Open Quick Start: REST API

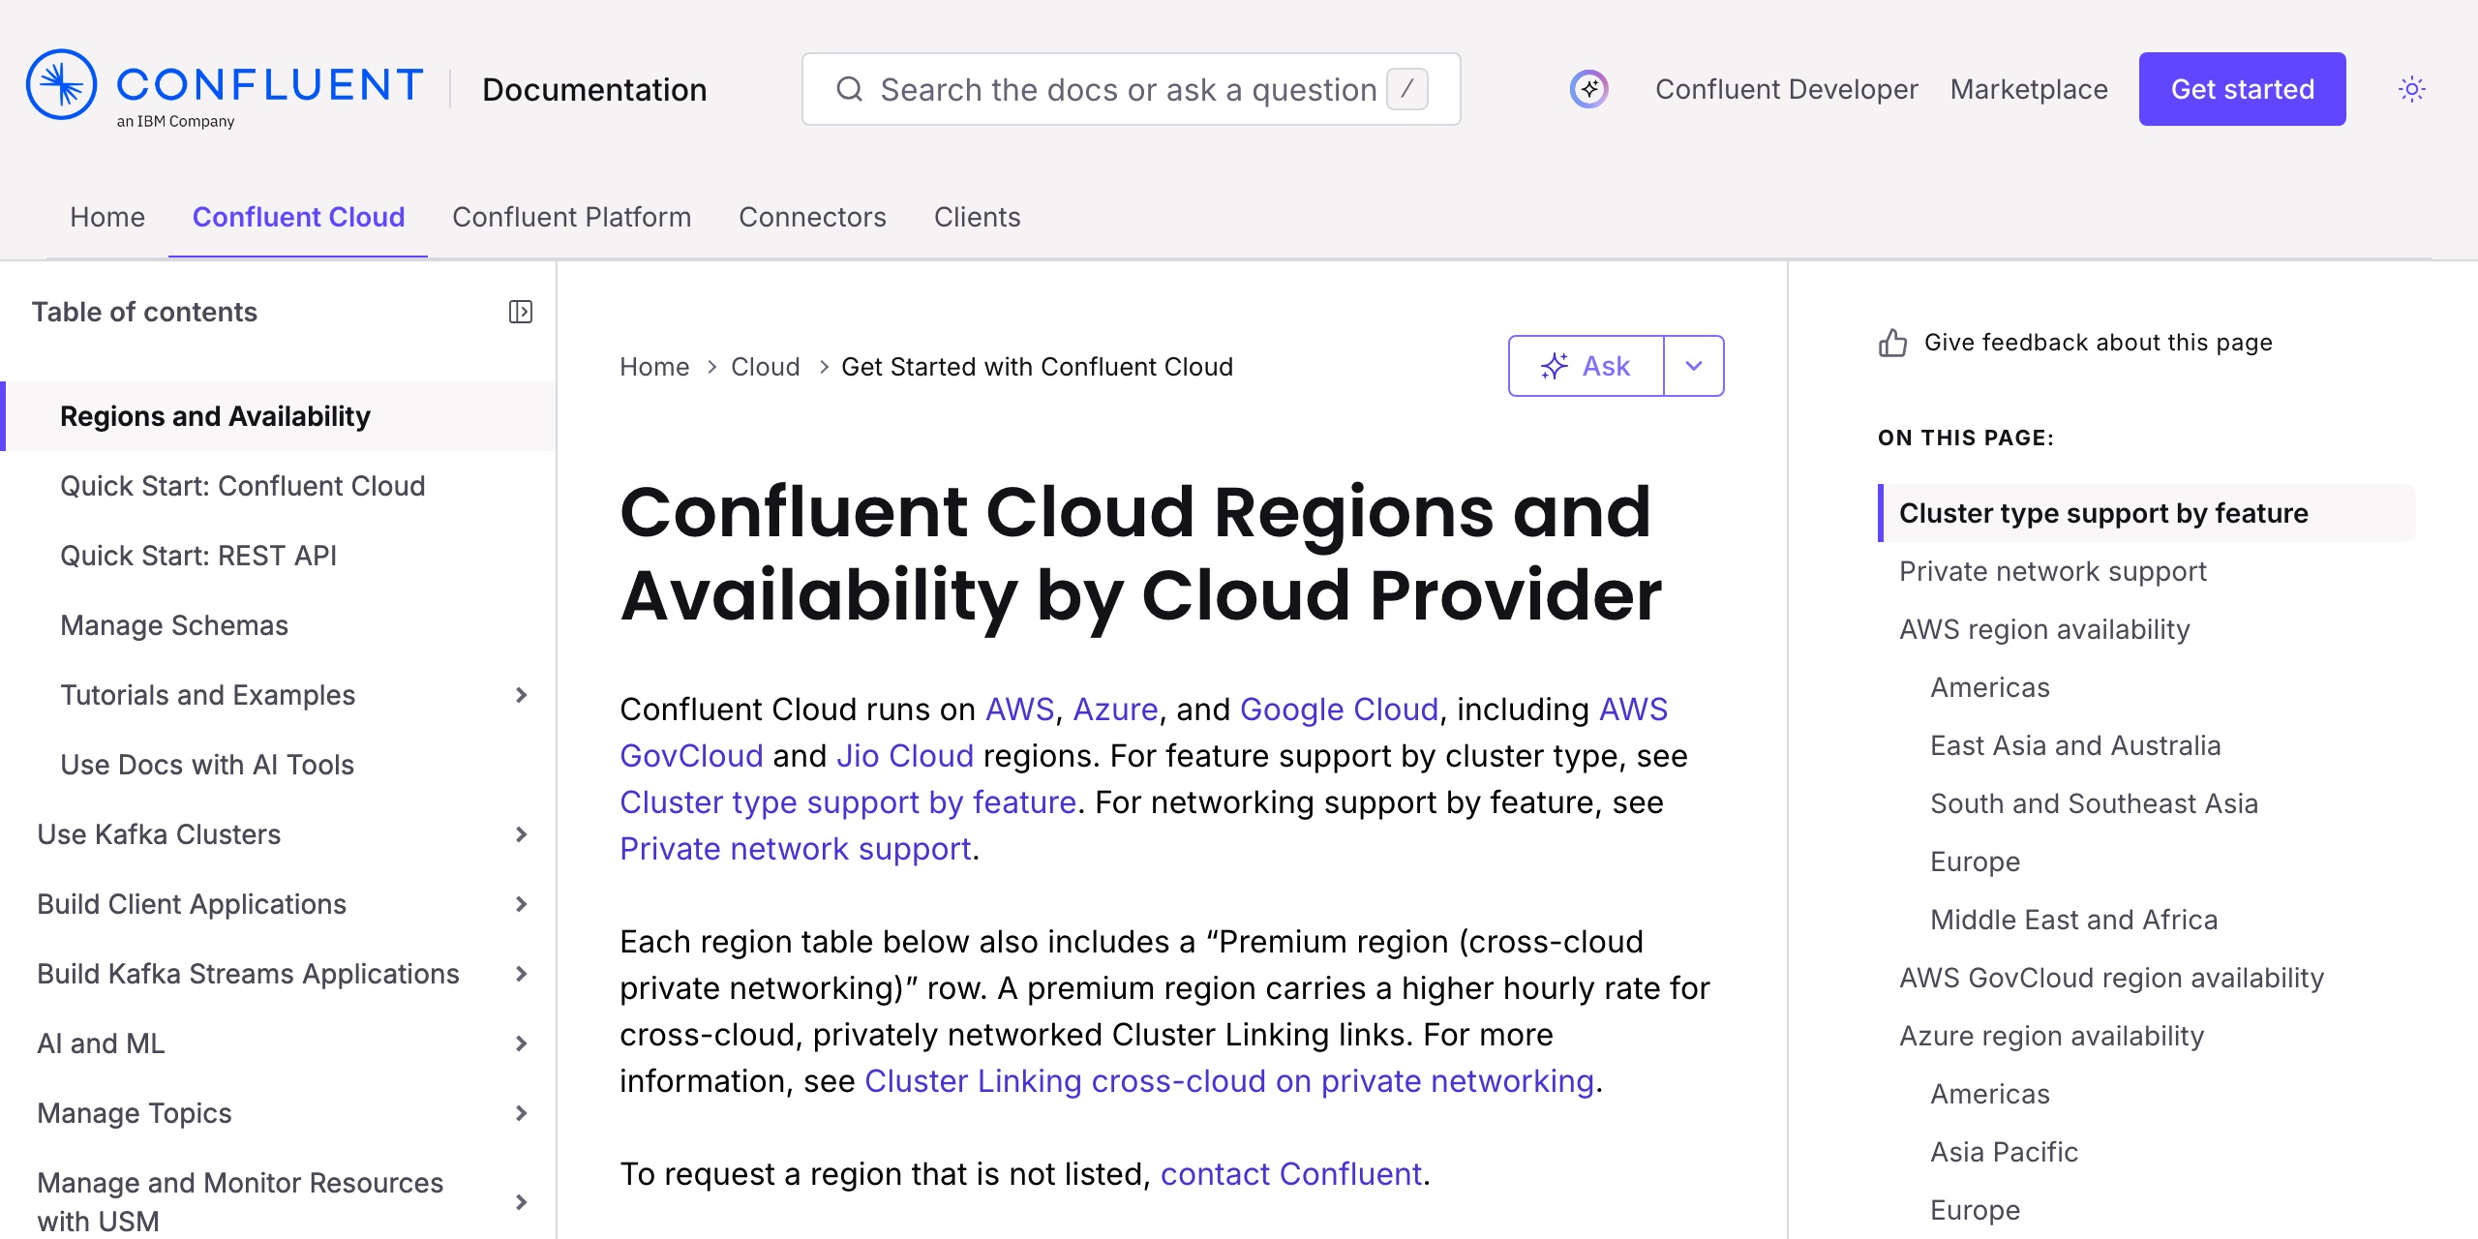(198, 556)
